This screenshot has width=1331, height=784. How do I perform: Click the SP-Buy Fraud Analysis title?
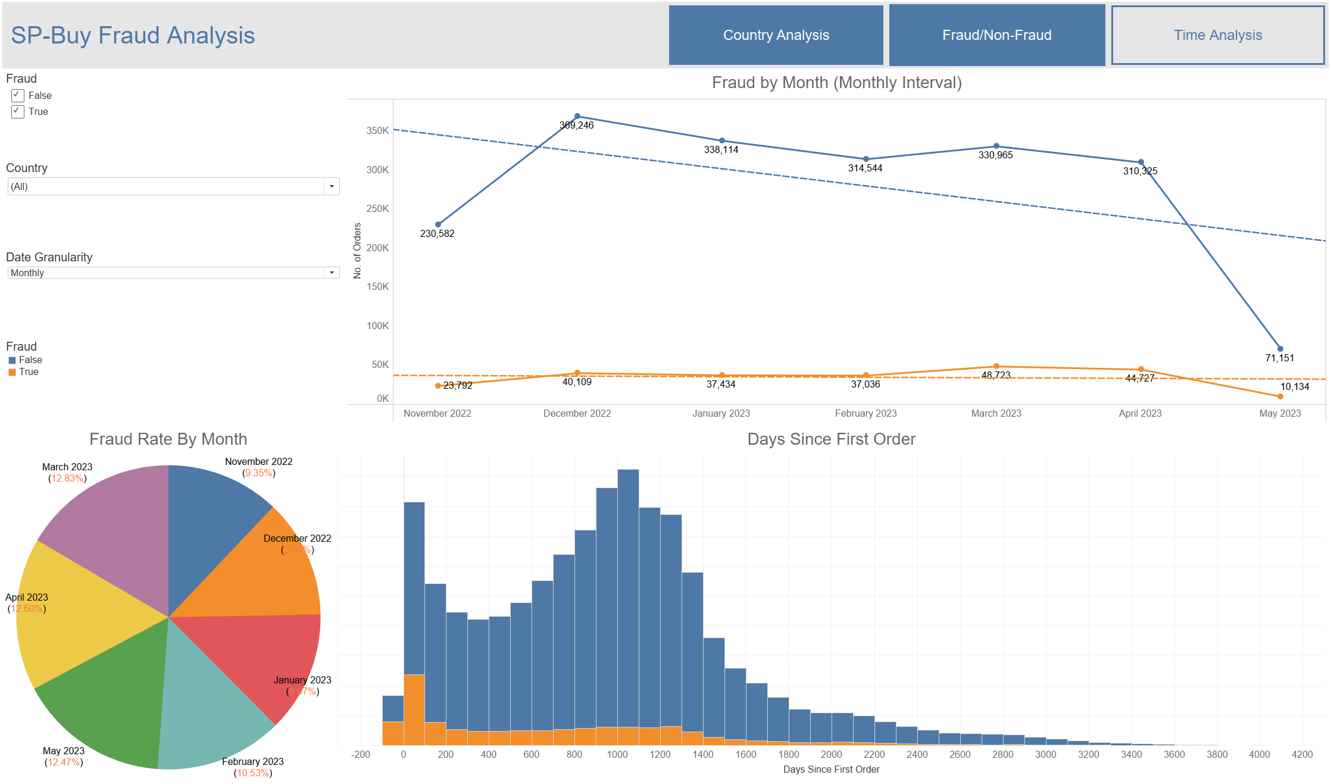(133, 35)
